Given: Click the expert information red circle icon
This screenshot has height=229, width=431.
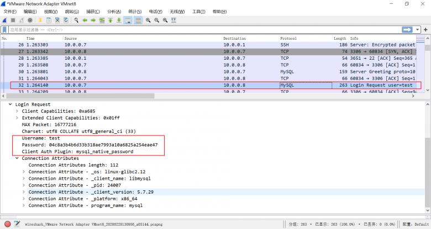Looking at the screenshot, I should [7, 224].
